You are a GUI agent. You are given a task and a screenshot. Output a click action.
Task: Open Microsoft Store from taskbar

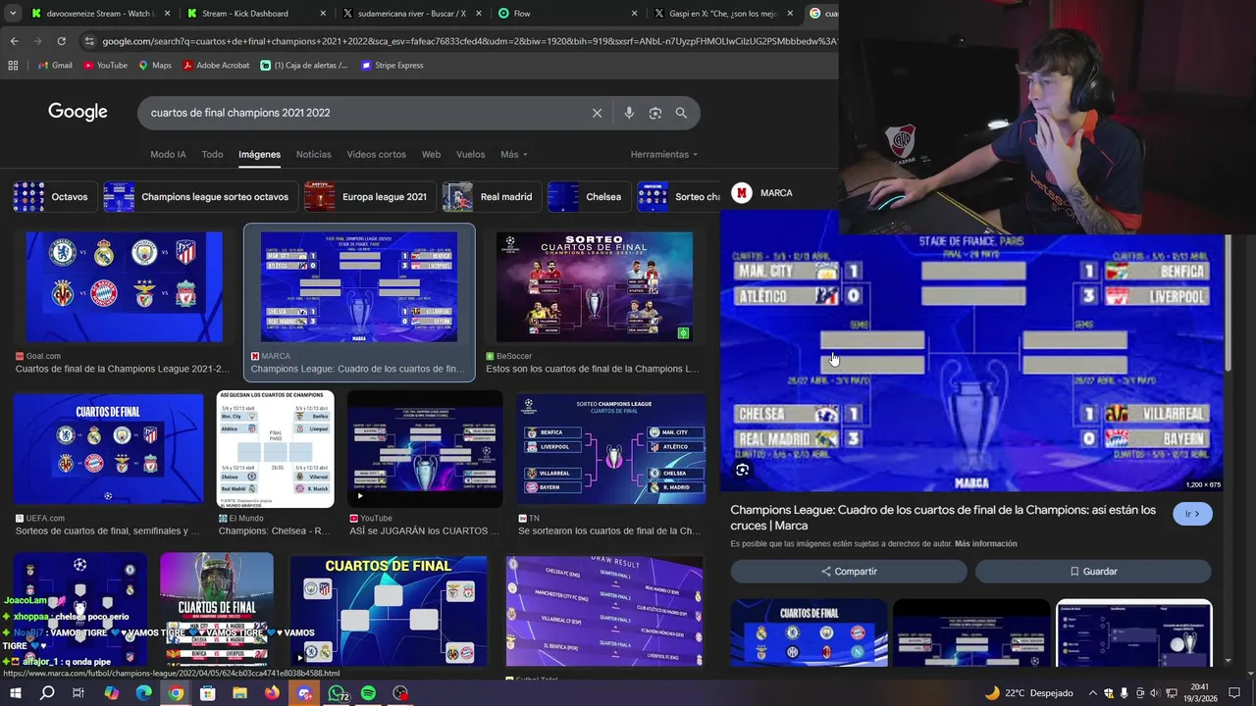[208, 693]
